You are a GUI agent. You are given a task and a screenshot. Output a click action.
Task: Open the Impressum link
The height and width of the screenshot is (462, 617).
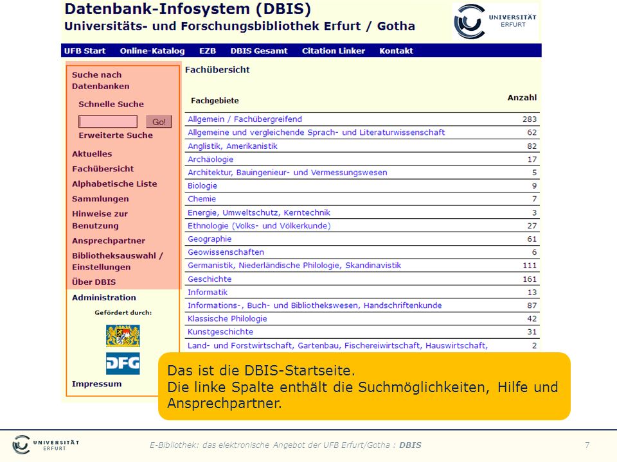click(x=97, y=384)
